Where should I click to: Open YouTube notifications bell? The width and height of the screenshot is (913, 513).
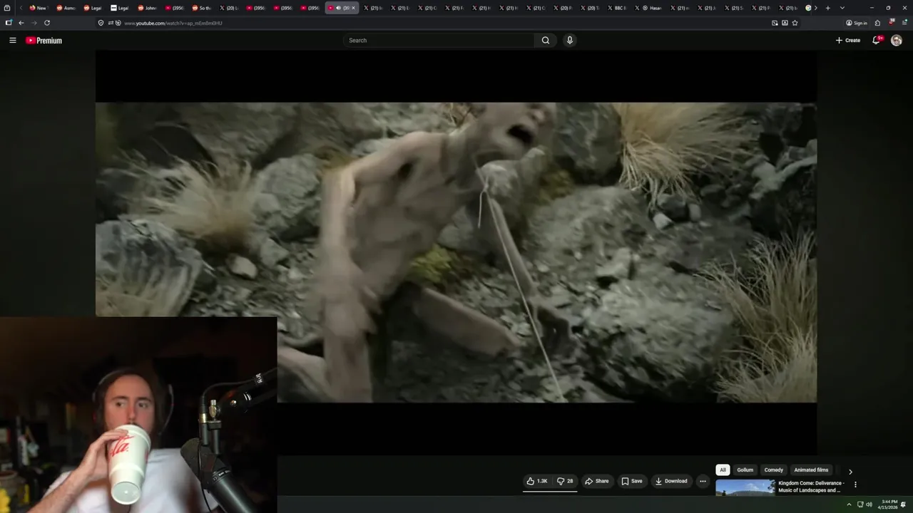coord(877,41)
